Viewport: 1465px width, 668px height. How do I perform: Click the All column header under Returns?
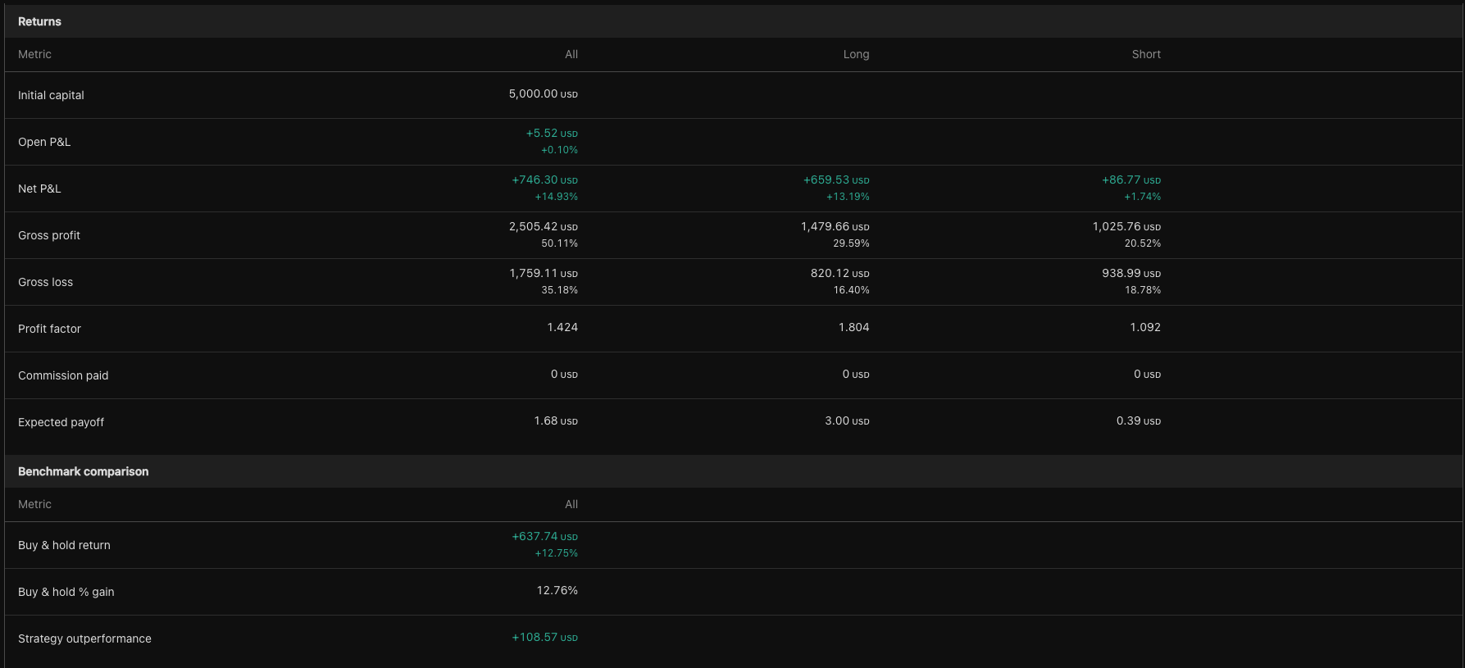(x=571, y=54)
